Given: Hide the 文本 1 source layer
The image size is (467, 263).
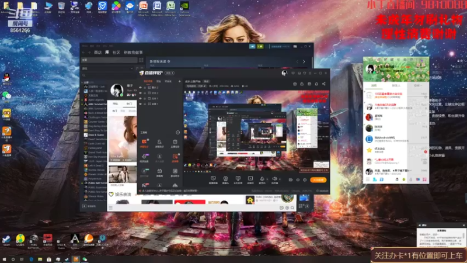Looking at the screenshot, I should click(x=140, y=98).
